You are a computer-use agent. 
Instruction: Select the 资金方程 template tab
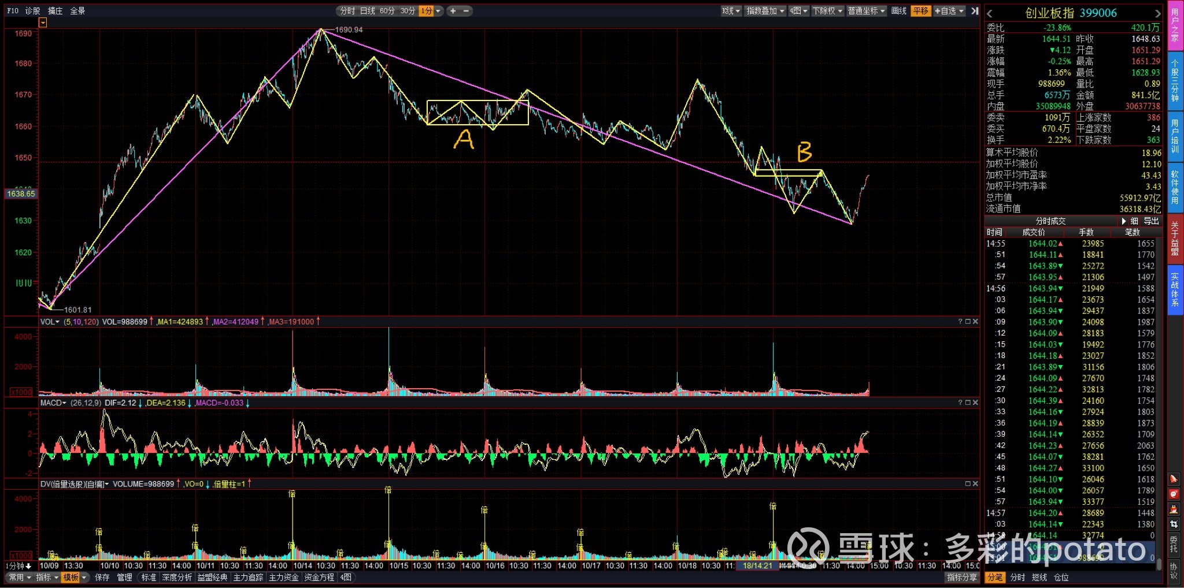coord(319,578)
